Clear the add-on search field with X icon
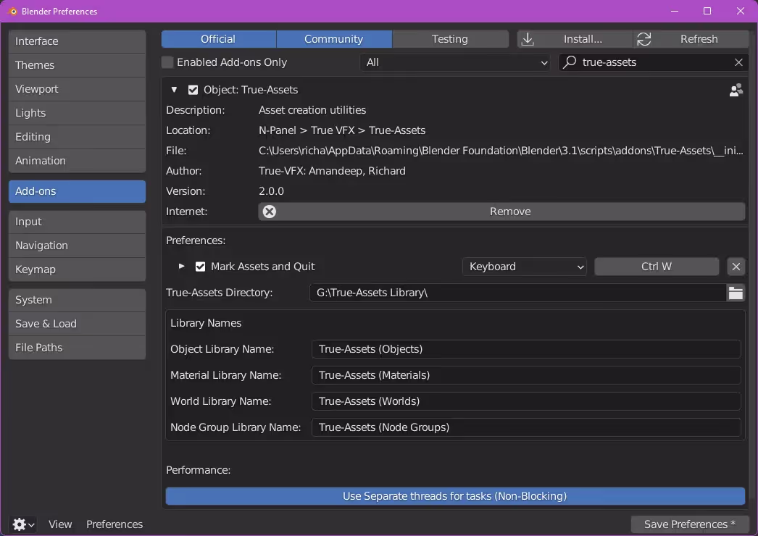The image size is (758, 536). tap(738, 62)
